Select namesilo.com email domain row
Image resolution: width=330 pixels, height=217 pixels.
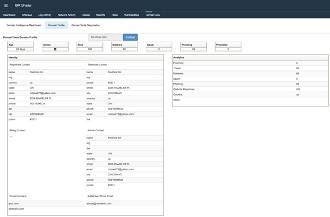(46, 209)
